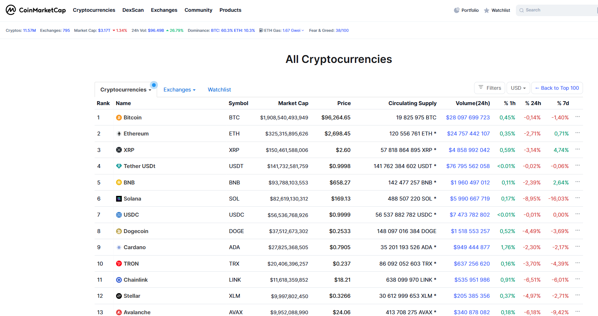Click the Market Cap $3.17T value
The height and width of the screenshot is (316, 598).
(104, 30)
